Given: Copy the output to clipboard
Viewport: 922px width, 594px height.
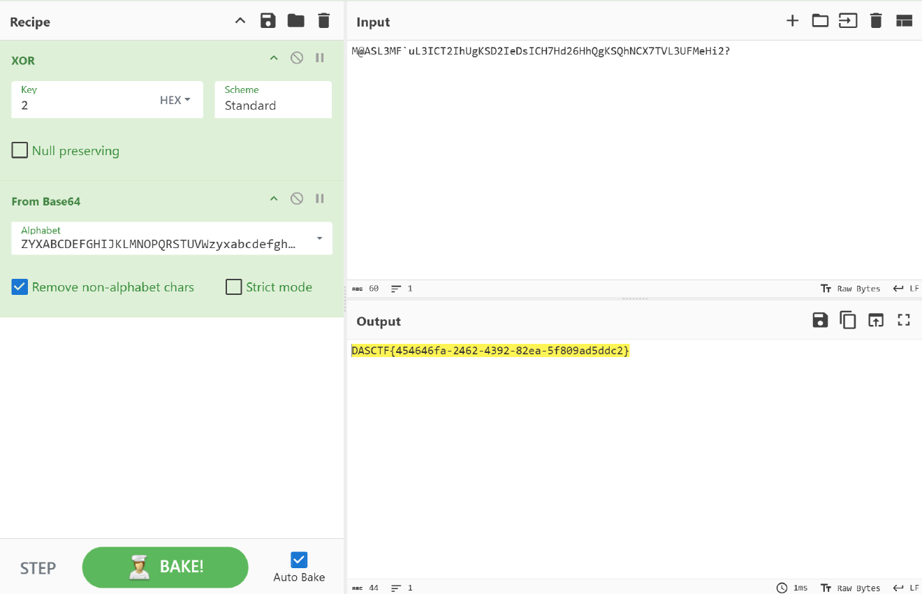Looking at the screenshot, I should [848, 320].
